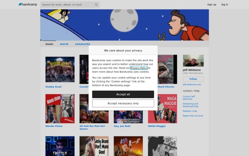249x156 pixels.
Task: Click the Stabby Road title link
Action: pyautogui.click(x=54, y=87)
